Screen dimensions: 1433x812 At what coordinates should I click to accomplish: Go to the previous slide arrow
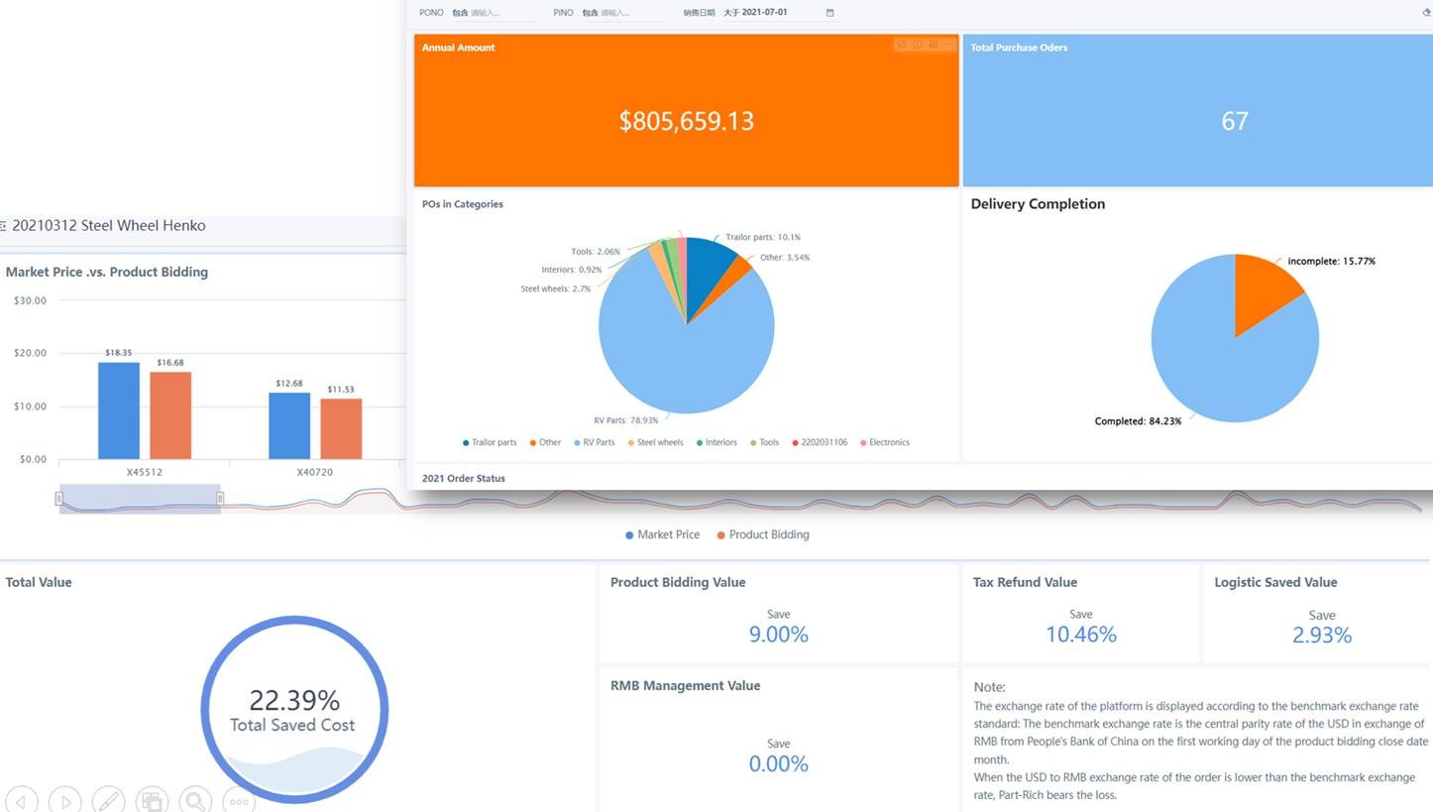coord(21,800)
